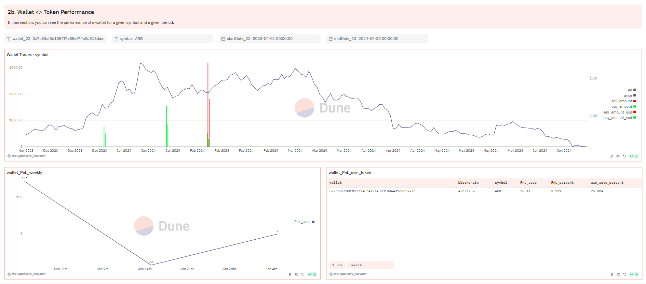Click the tall red sell bar in Feb 2024
Viewport: 646px width, 284px height.
coord(208,105)
